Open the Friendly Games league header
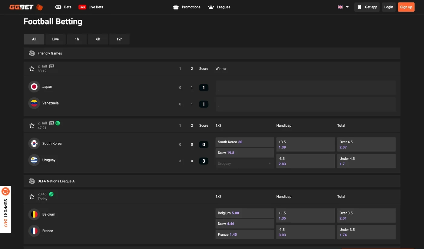Image resolution: width=424 pixels, height=249 pixels. [x=212, y=53]
